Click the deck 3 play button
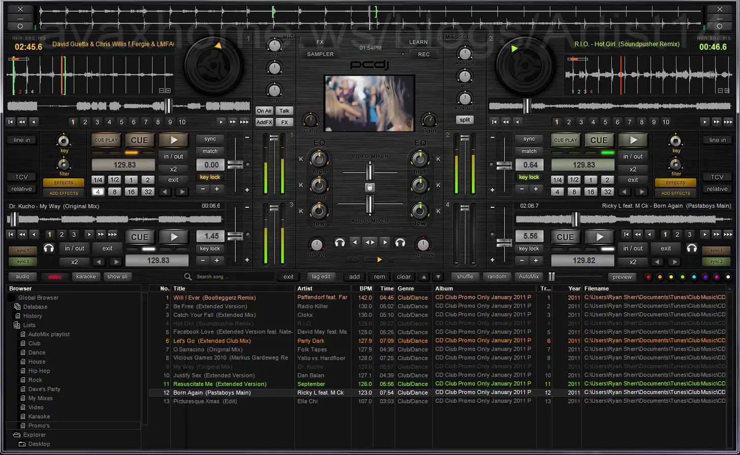The image size is (740, 455). (x=173, y=237)
